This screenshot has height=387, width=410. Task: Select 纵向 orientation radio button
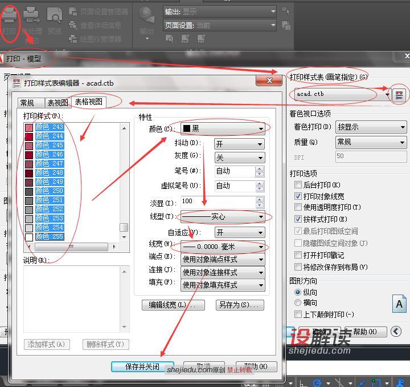pos(298,292)
